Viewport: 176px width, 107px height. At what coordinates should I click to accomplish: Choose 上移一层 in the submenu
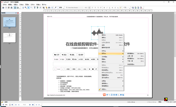pyautogui.click(x=135, y=56)
